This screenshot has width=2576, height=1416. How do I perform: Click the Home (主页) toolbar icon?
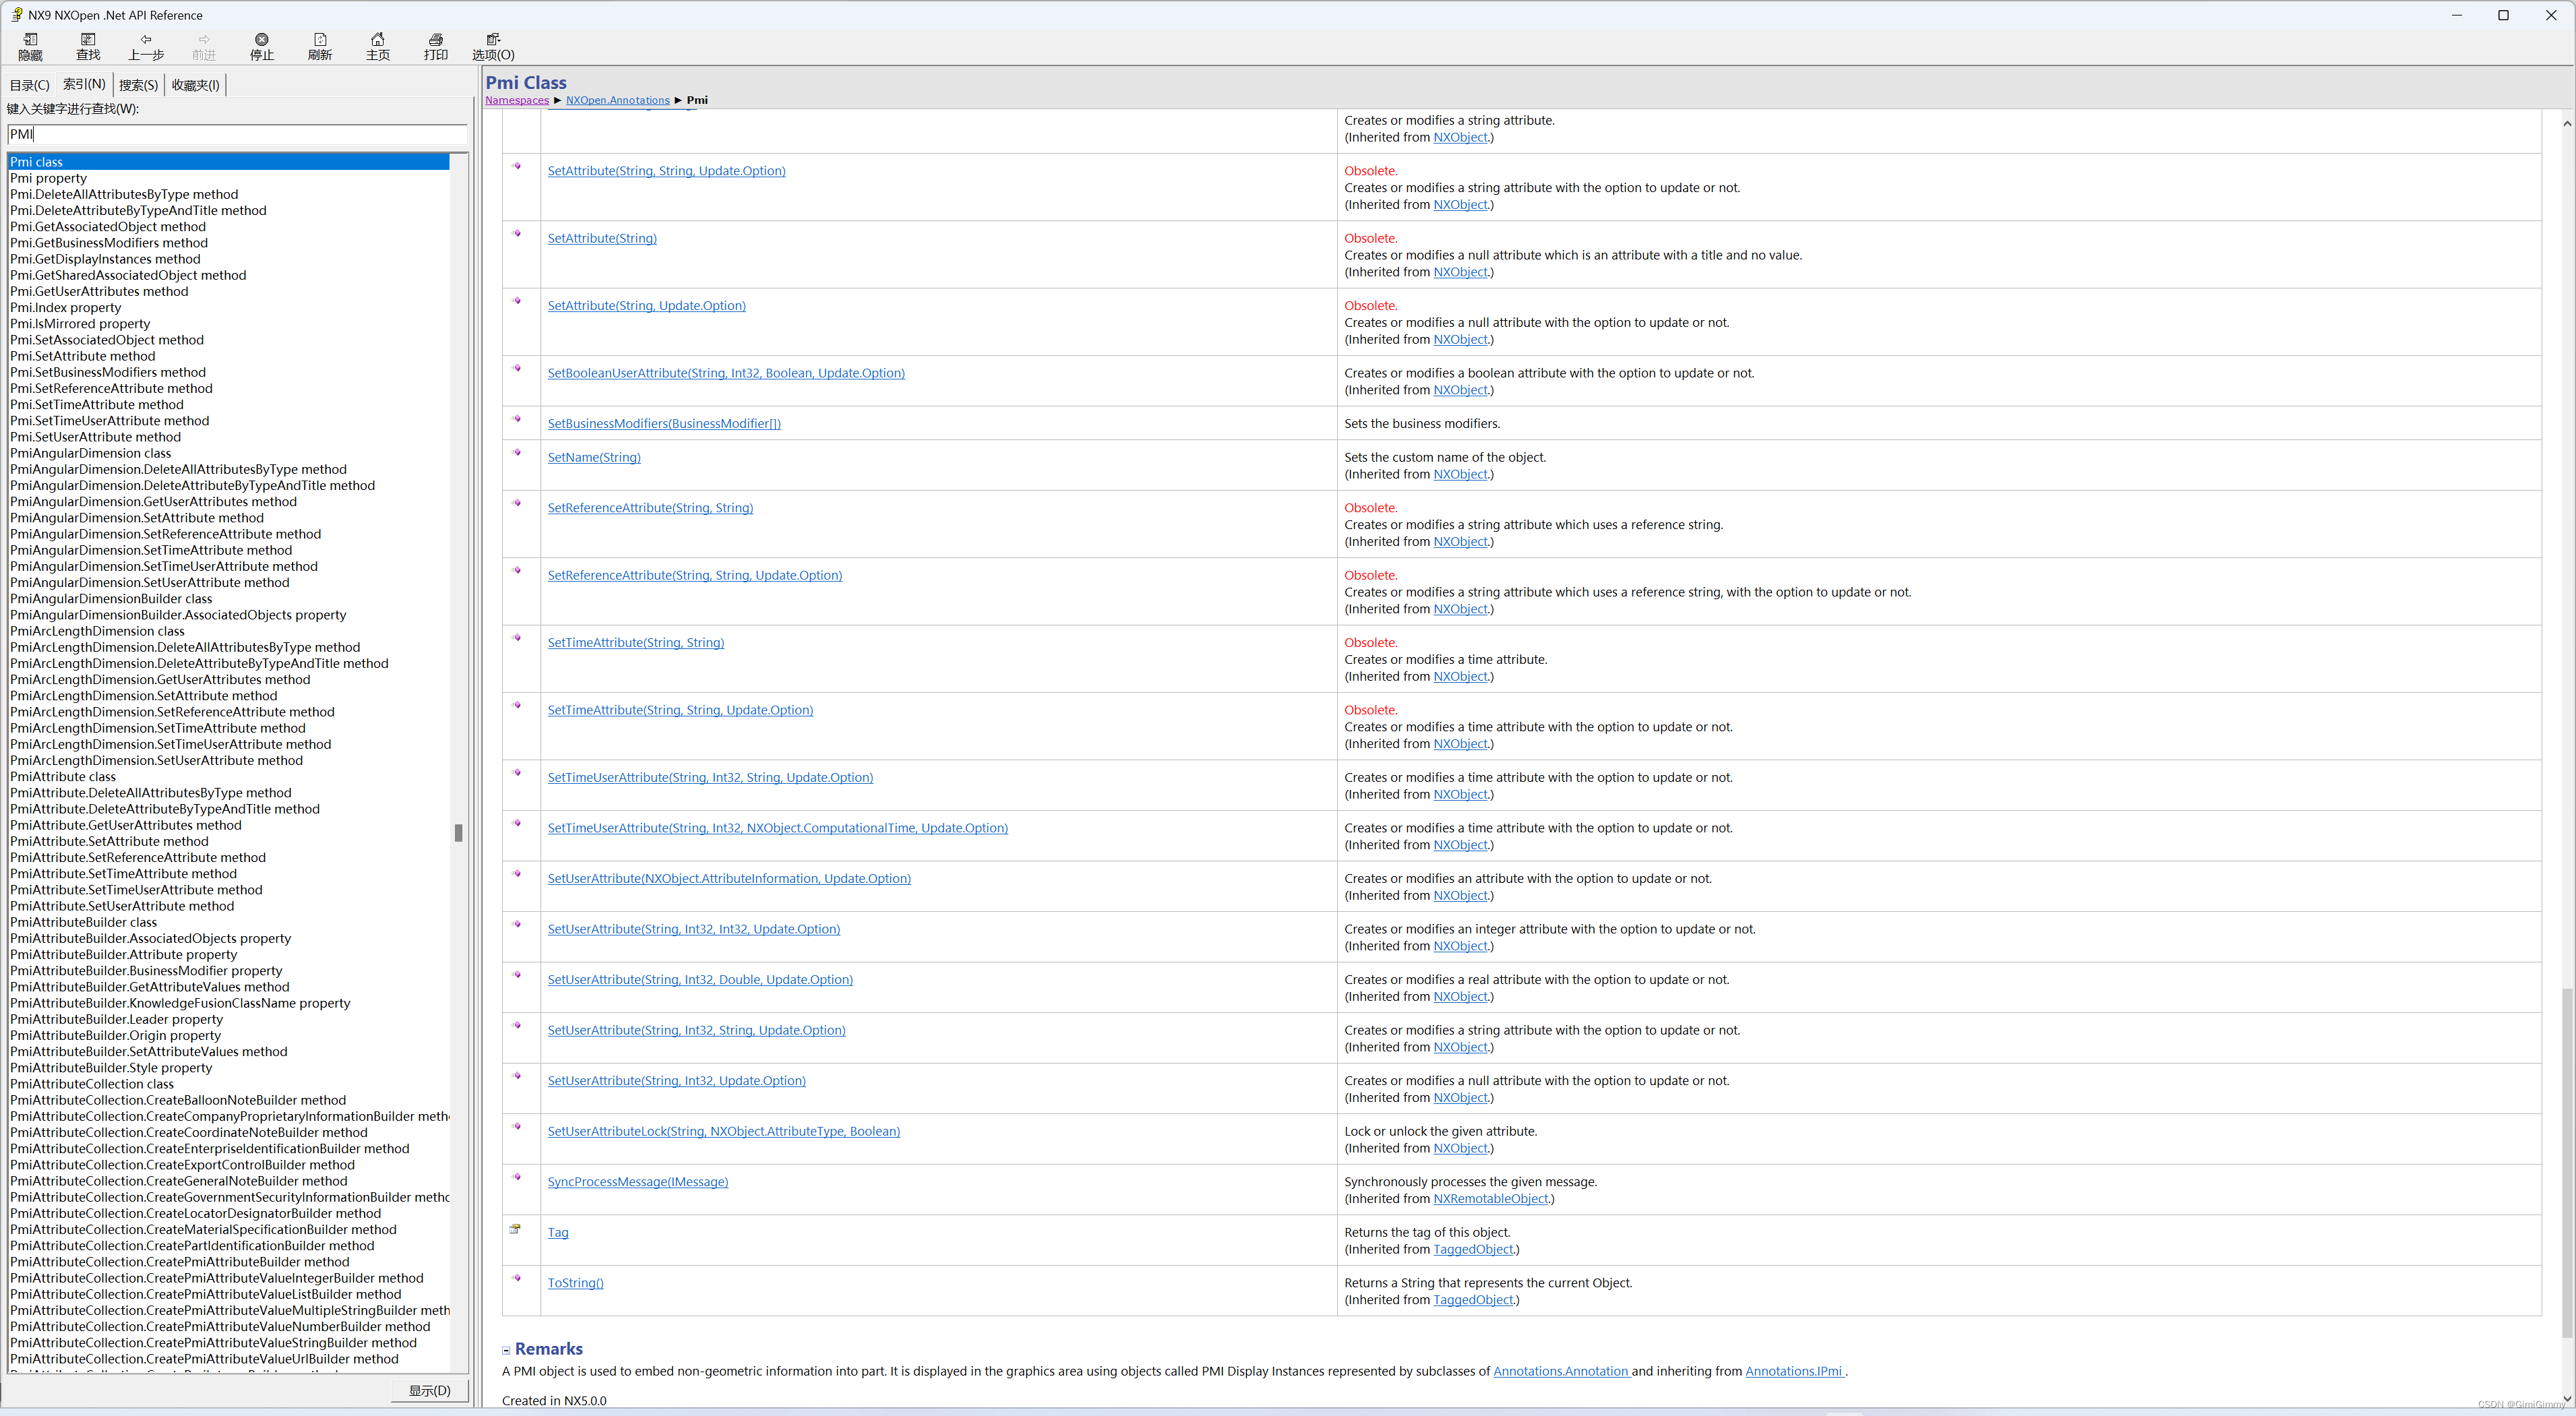point(377,40)
